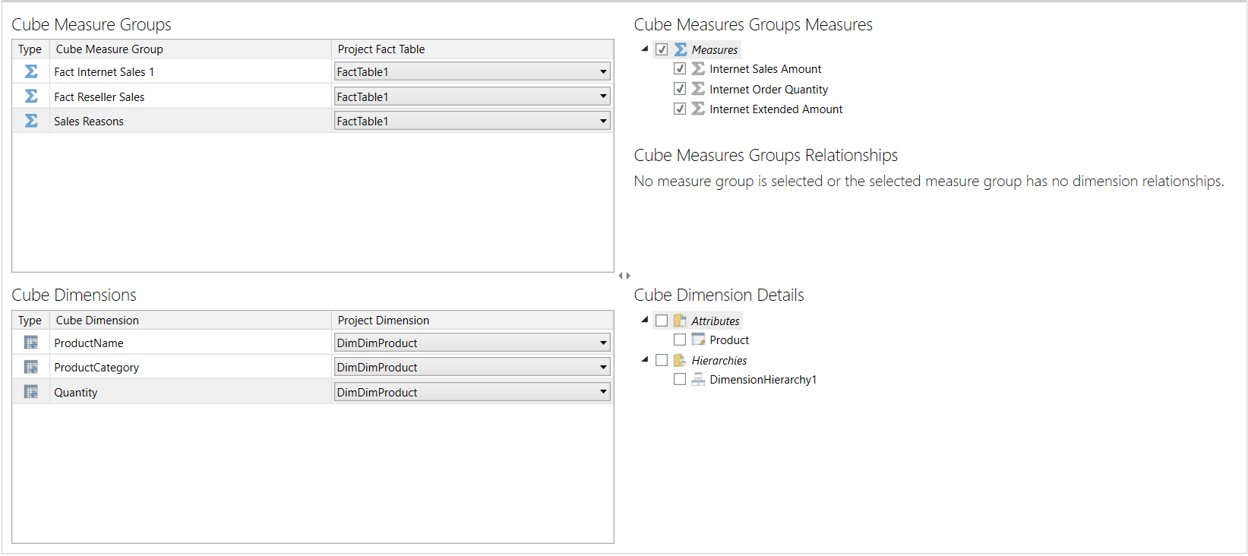
Task: Enable the Product attribute checkbox
Action: 680,340
